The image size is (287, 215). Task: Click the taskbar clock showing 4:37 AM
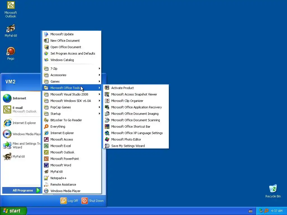pyautogui.click(x=277, y=211)
